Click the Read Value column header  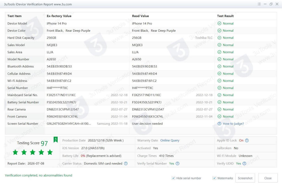click(140, 16)
